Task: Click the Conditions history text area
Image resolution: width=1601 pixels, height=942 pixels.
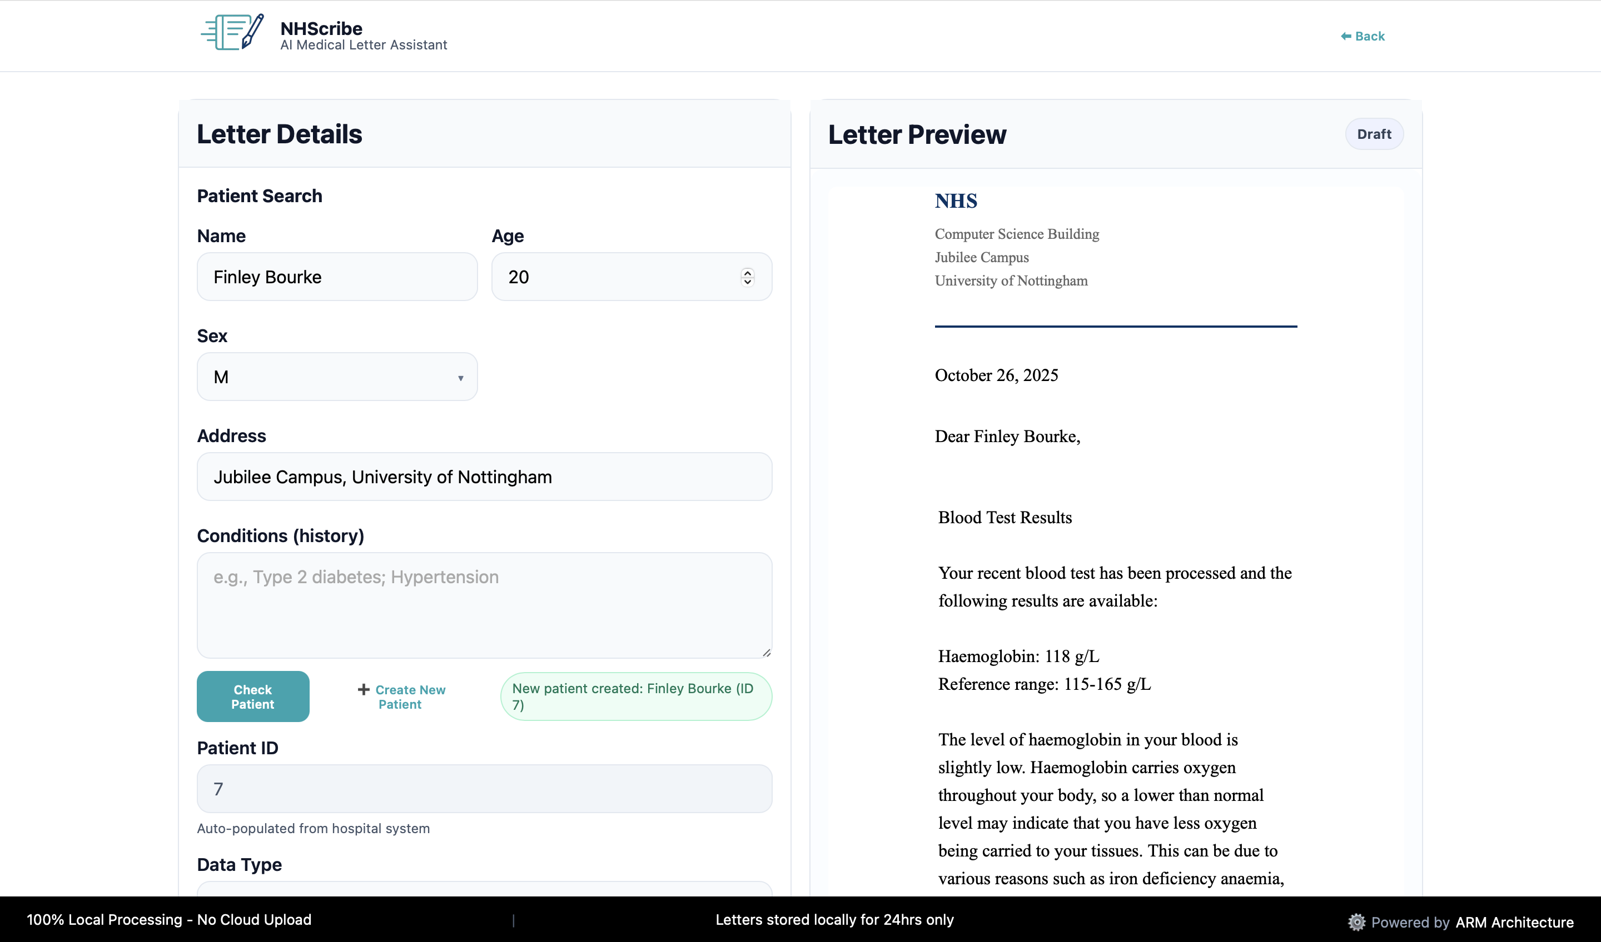Action: [x=484, y=605]
